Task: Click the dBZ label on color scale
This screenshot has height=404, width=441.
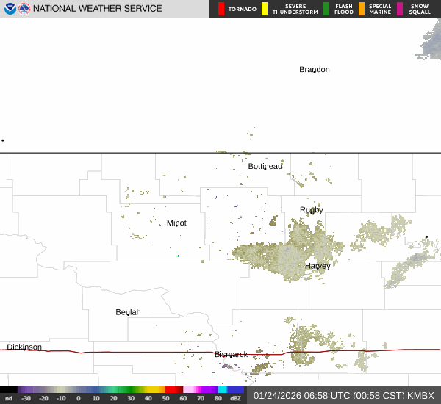Action: 236,398
